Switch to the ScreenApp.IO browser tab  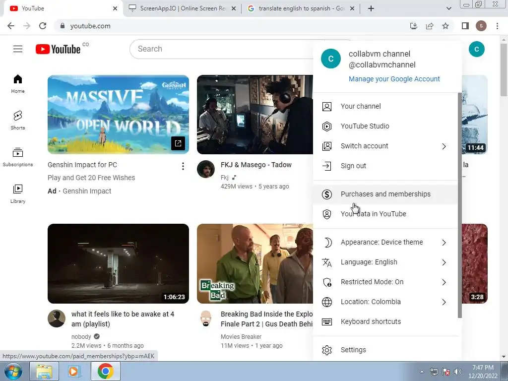(x=183, y=8)
